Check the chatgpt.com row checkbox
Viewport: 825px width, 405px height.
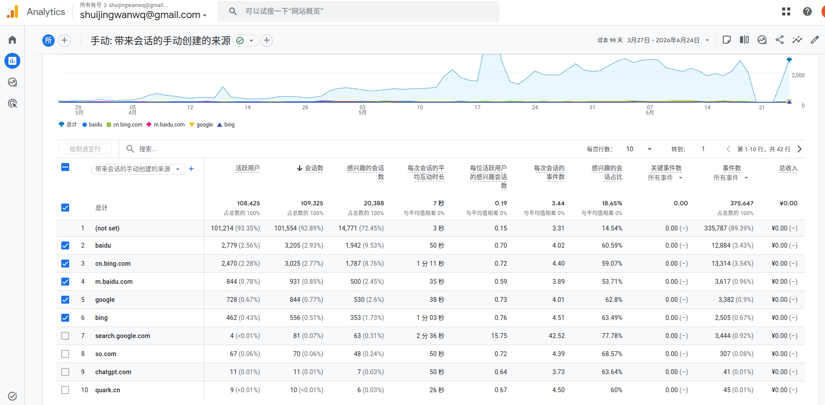[x=65, y=372]
